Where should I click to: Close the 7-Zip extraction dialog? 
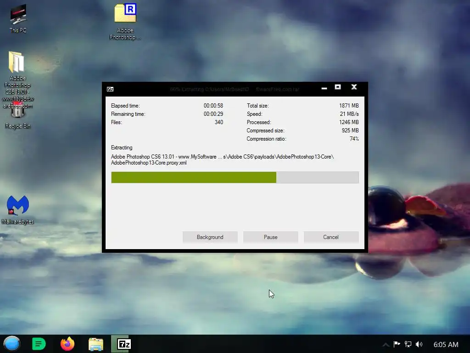click(x=354, y=87)
